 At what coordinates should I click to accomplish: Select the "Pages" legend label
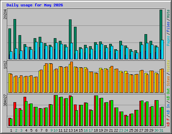point(168,41)
